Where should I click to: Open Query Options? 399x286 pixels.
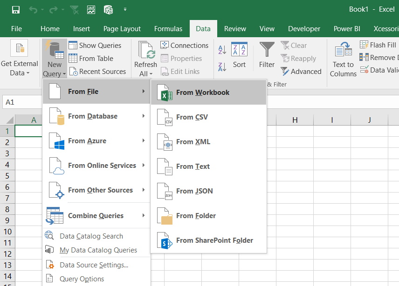coord(96,279)
